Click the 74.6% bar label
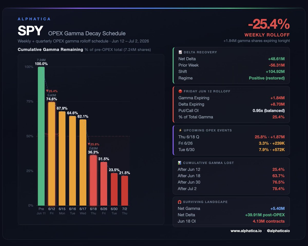This screenshot has width=308, height=246. 52,99
